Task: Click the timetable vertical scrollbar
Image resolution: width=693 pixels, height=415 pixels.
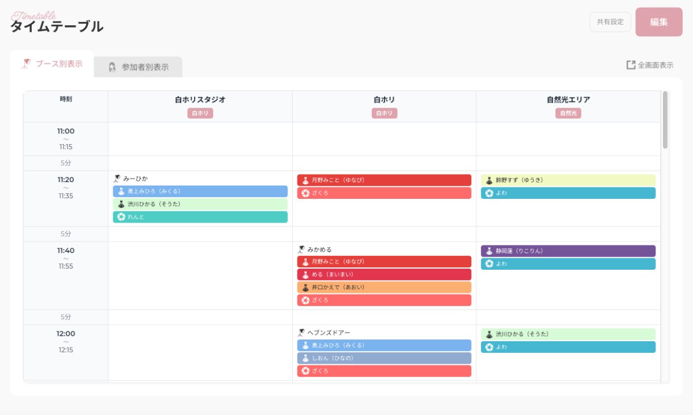Action: 665,120
